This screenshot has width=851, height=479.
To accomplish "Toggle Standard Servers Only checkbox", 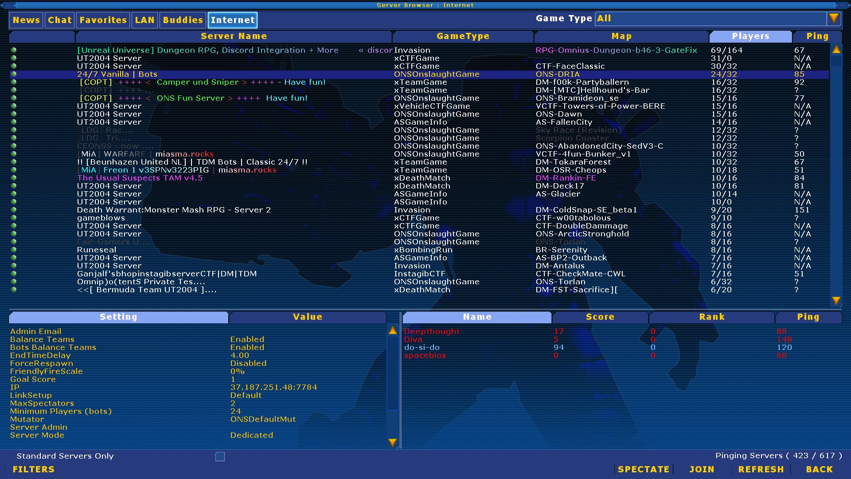I will point(220,456).
